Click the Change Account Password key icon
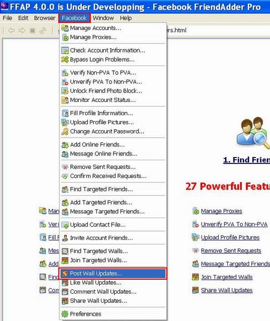This screenshot has height=321, width=270. [65, 131]
